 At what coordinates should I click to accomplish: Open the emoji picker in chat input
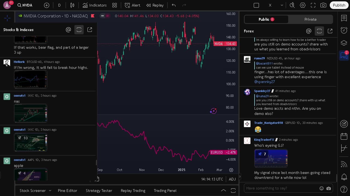tap(322, 188)
